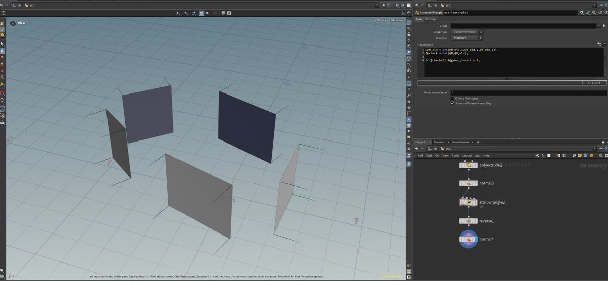The width and height of the screenshot is (608, 281).
Task: Switch to the Bindings tab
Action: coord(431,19)
